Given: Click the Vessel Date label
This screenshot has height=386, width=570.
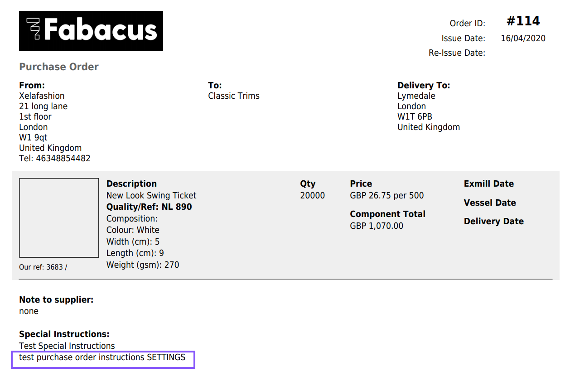Looking at the screenshot, I should pyautogui.click(x=489, y=203).
